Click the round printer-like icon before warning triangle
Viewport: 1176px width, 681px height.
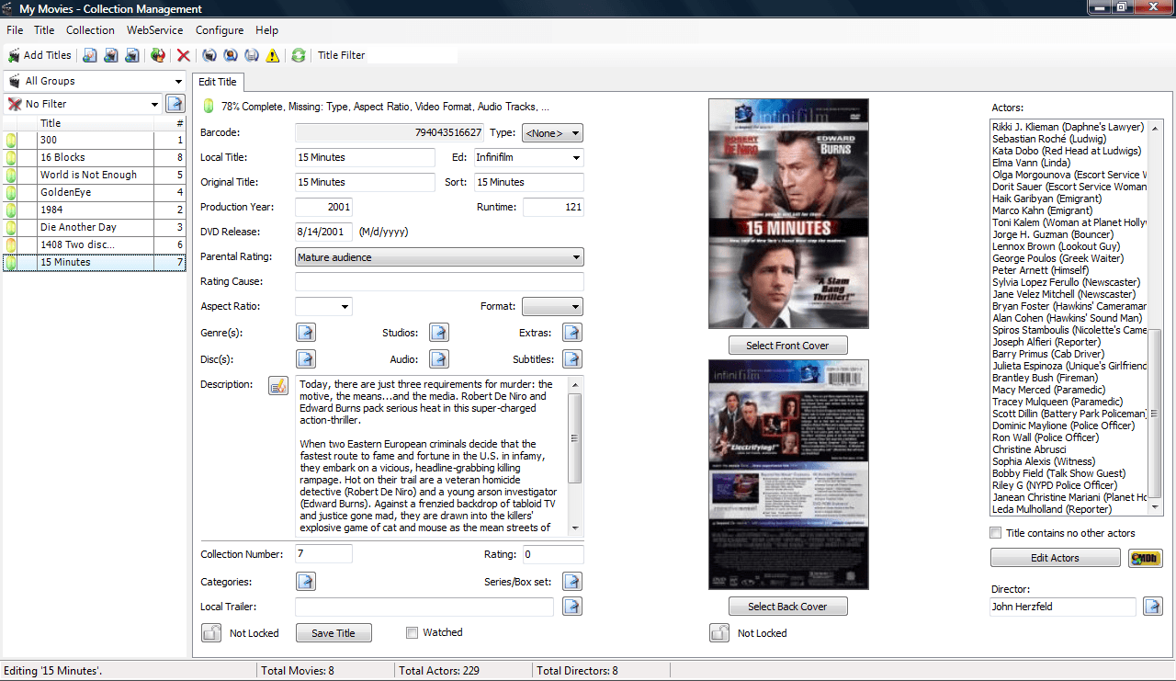pos(252,55)
